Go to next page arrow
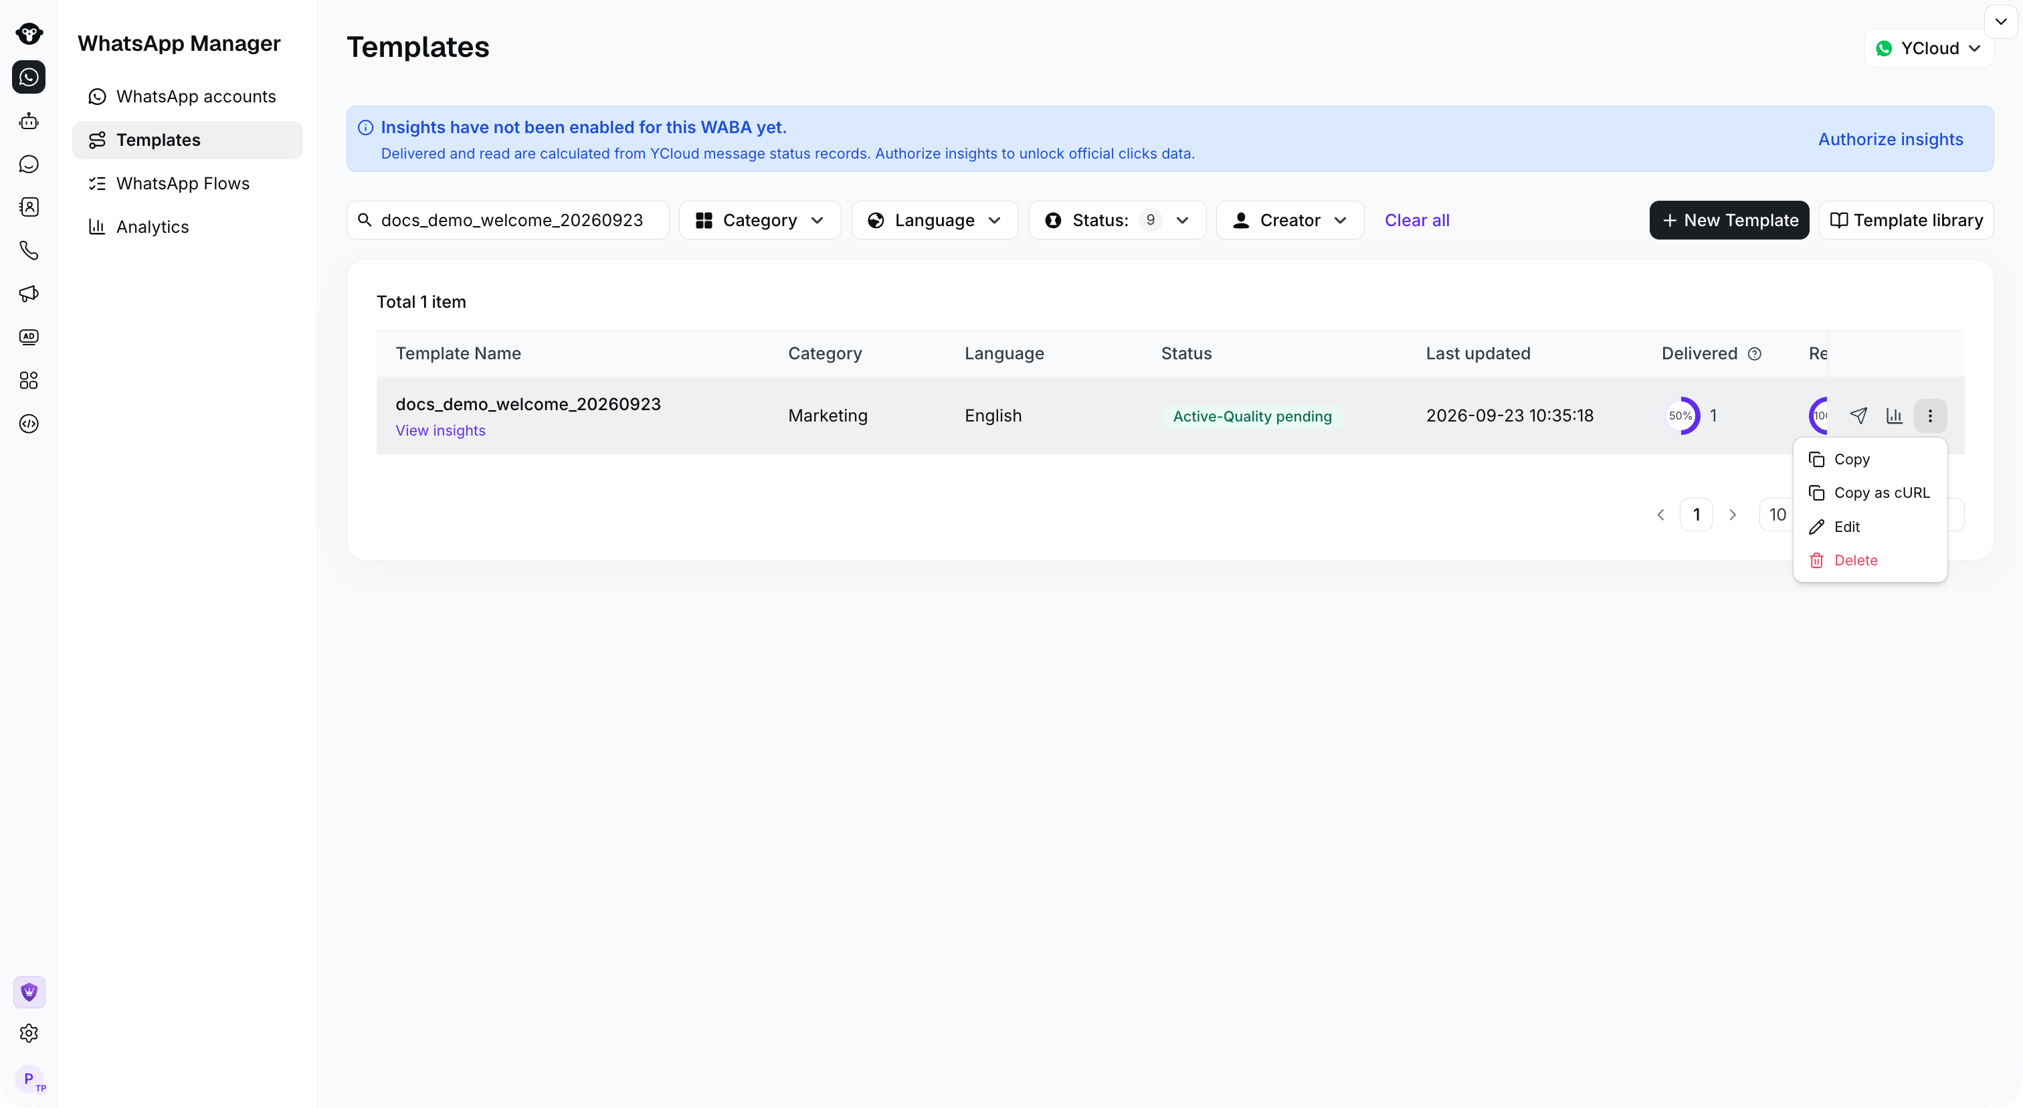 coord(1733,515)
